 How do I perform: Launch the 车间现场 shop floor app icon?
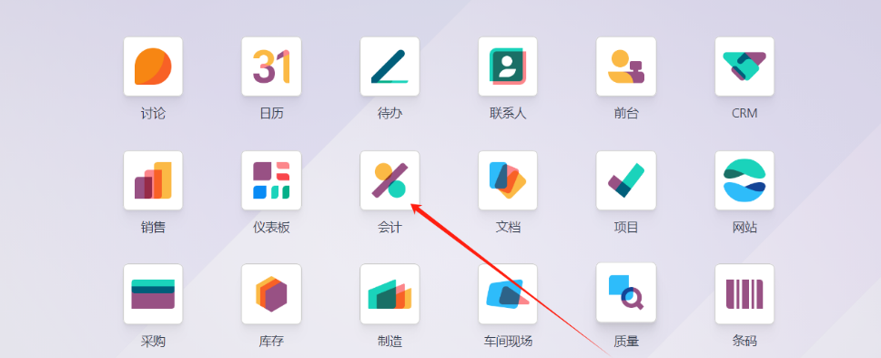point(508,294)
